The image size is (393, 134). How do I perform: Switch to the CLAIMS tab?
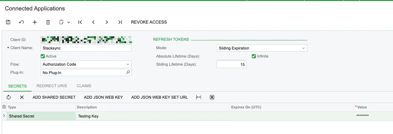tap(84, 86)
